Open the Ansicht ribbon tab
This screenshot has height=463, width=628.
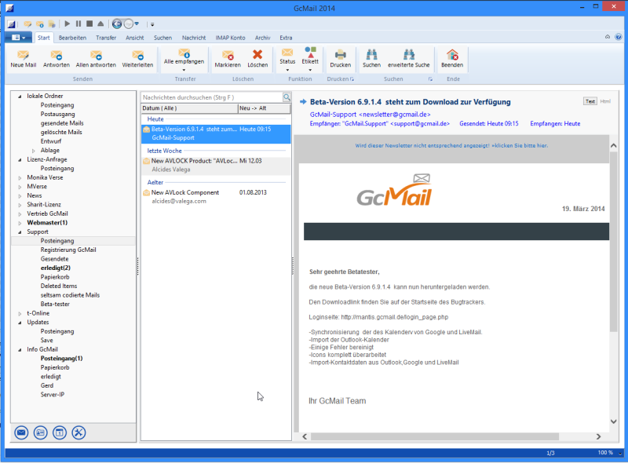click(x=134, y=38)
